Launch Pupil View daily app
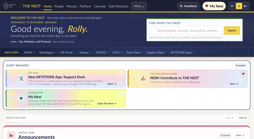Viewport: 254px width, 139px height. pos(134,52)
